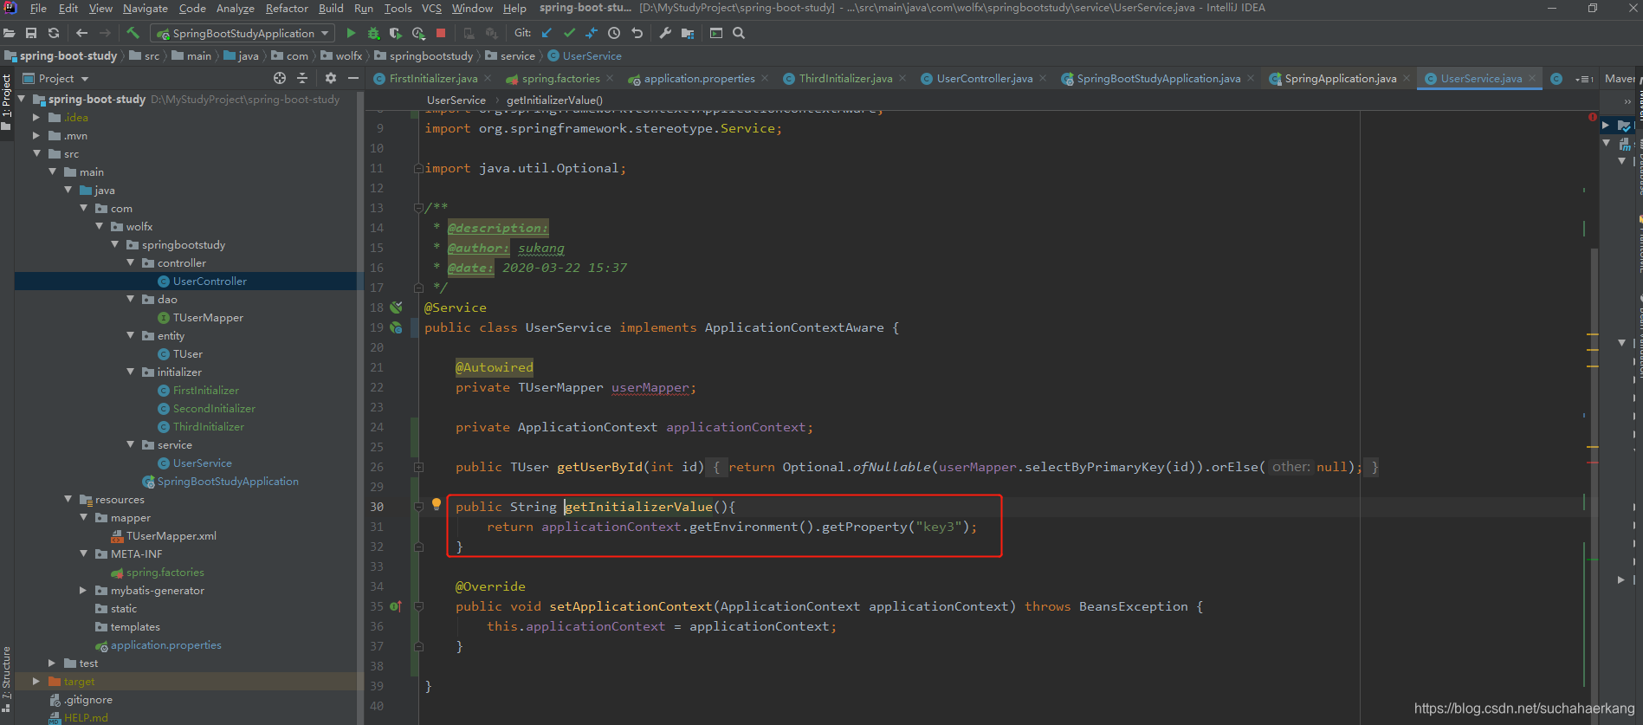Toggle the Structure tool window button
The width and height of the screenshot is (1643, 725).
(x=7, y=680)
